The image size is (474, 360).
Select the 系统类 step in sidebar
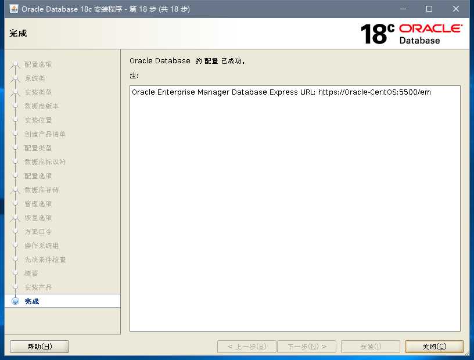(35, 78)
